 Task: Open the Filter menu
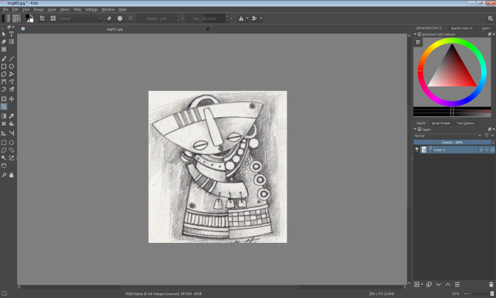(x=77, y=9)
